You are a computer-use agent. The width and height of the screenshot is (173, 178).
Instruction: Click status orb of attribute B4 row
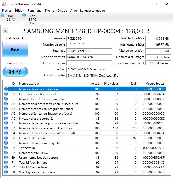6,133
